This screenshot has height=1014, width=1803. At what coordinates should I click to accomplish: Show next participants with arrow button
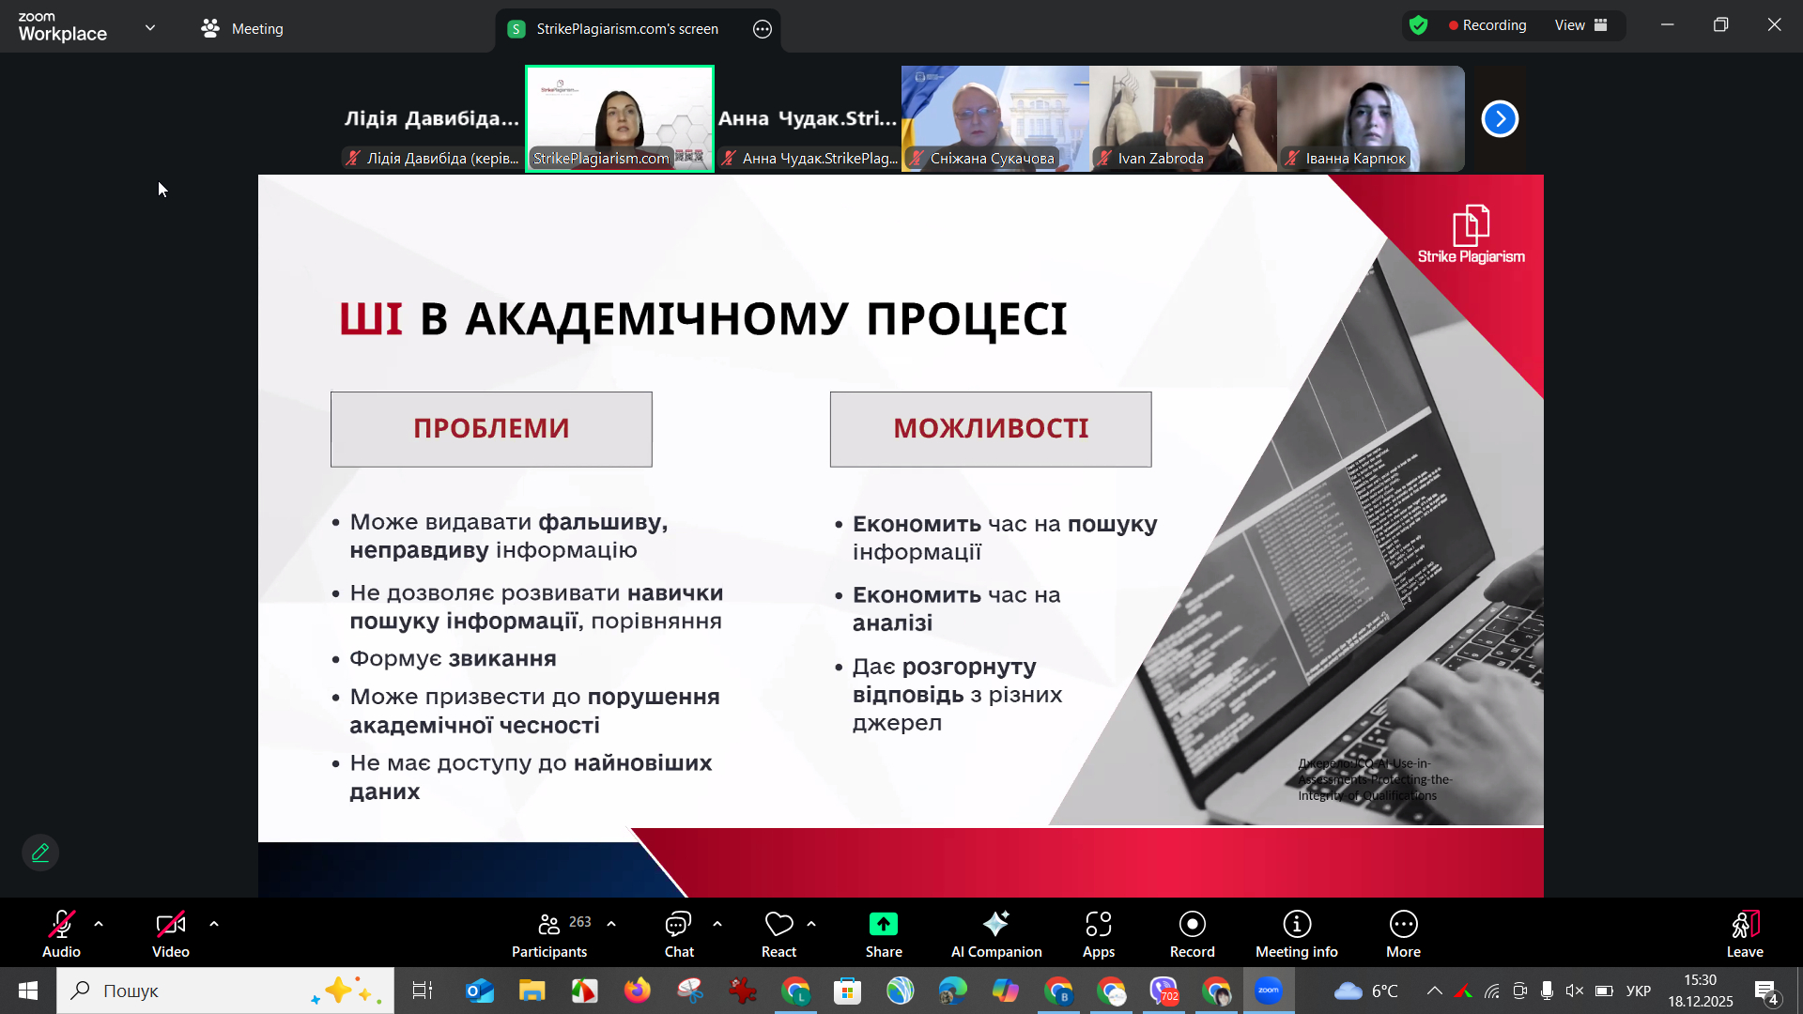point(1500,118)
